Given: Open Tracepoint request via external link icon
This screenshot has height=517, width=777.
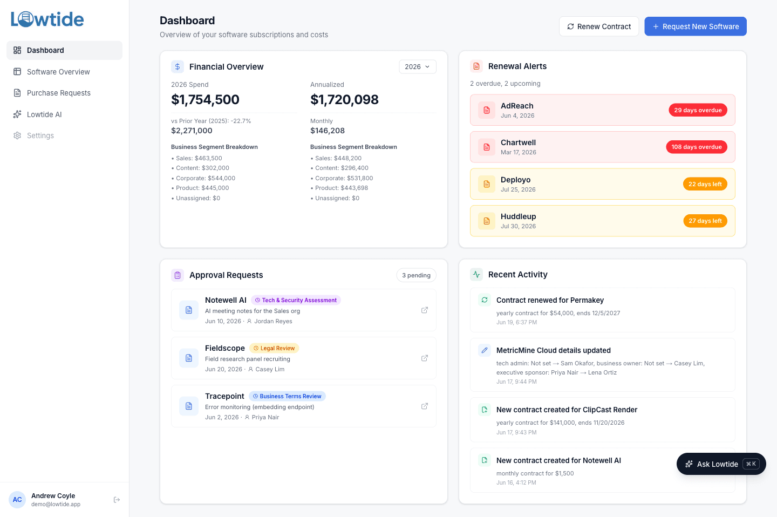Looking at the screenshot, I should point(425,406).
